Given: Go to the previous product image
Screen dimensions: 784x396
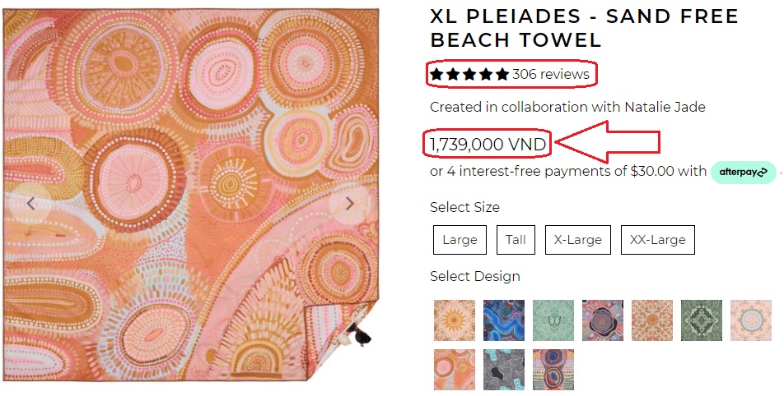Looking at the screenshot, I should point(30,204).
